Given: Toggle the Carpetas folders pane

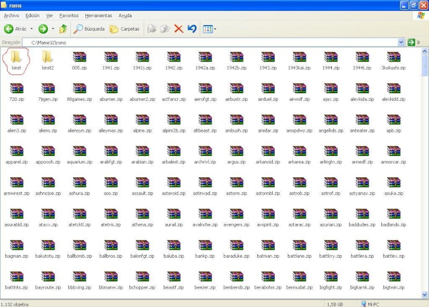Looking at the screenshot, I should coord(125,29).
